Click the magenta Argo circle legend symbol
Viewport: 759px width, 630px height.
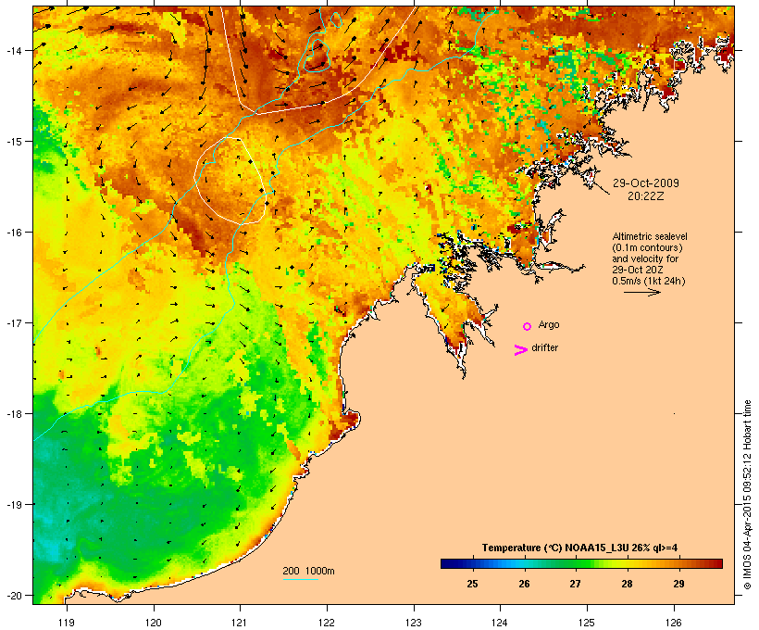pyautogui.click(x=528, y=326)
